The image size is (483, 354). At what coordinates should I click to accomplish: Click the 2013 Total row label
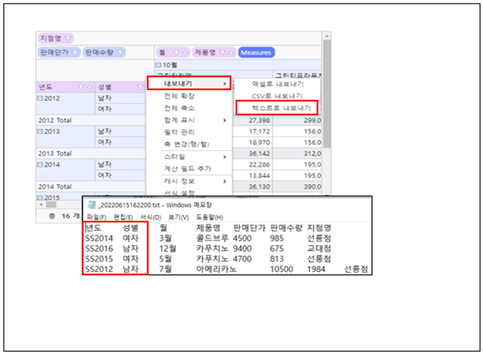[x=55, y=154]
